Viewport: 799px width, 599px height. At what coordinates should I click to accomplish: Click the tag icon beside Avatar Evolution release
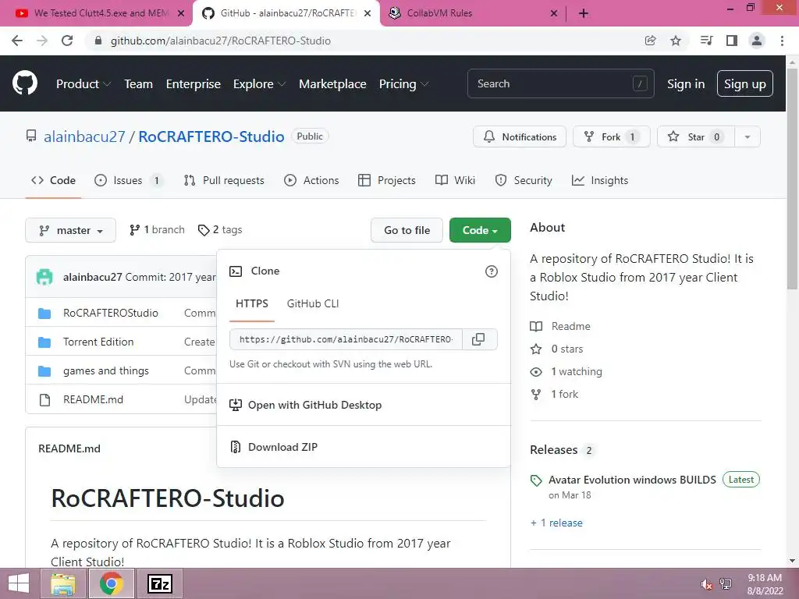(535, 480)
